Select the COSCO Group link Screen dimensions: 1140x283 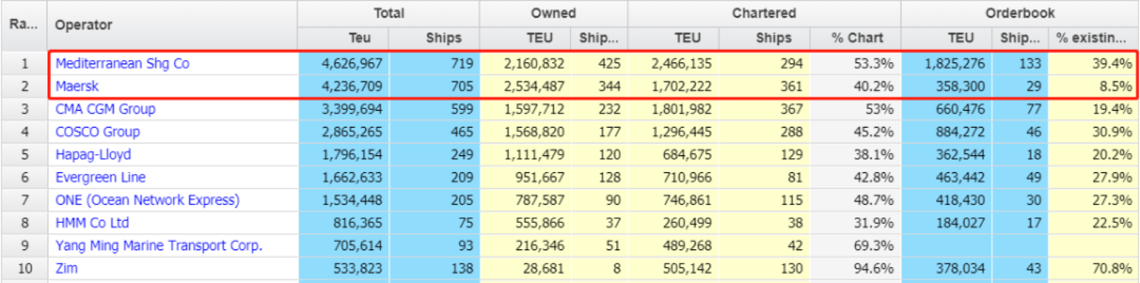[98, 132]
